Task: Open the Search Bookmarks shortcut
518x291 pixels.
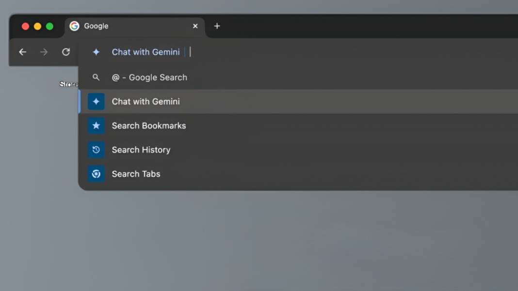Action: (148, 125)
